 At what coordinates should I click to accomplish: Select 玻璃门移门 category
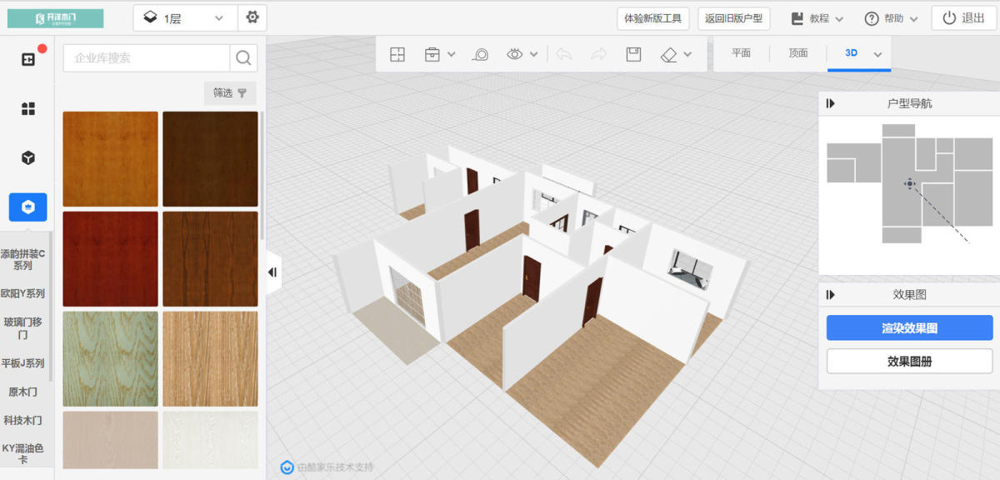(23, 328)
